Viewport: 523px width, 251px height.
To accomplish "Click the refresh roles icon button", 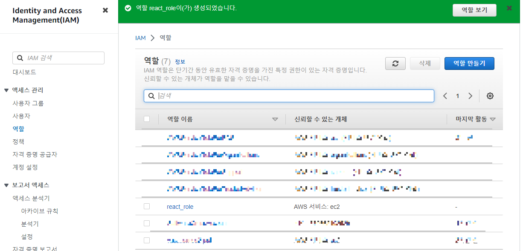I will [395, 63].
